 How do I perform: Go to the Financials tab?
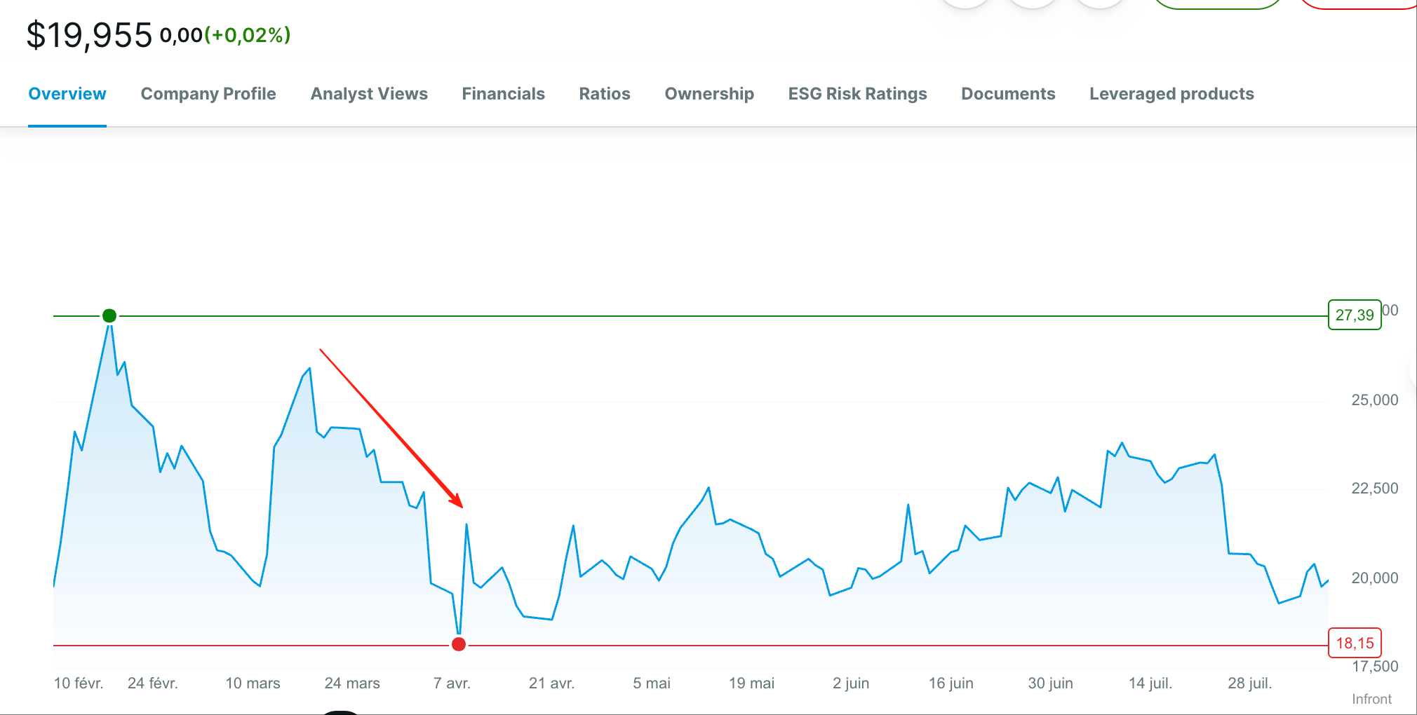click(503, 94)
